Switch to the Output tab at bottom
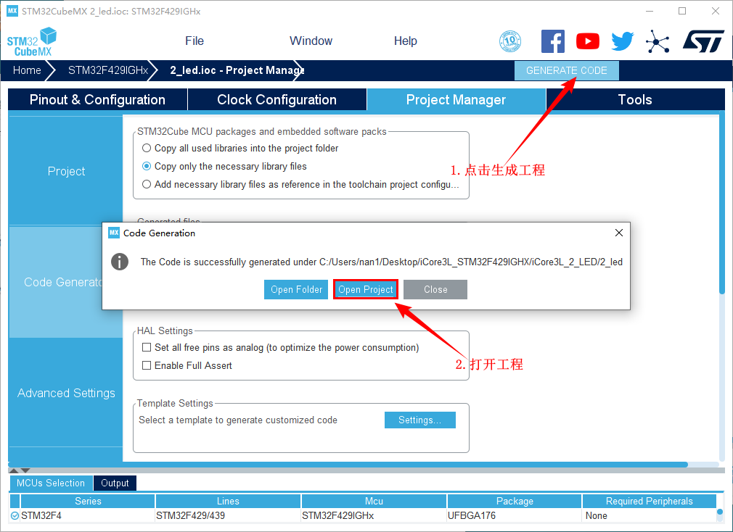The image size is (733, 532). pyautogui.click(x=115, y=483)
